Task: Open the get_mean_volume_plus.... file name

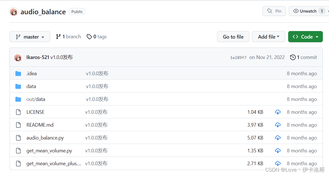Action: pyautogui.click(x=54, y=164)
